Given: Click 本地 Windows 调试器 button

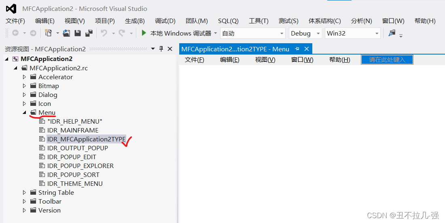Looking at the screenshot, I should [x=180, y=33].
